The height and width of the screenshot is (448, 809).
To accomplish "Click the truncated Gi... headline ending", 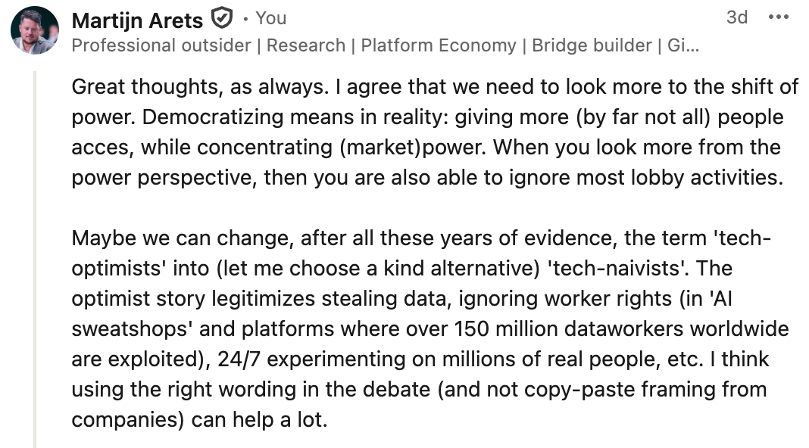I will pos(683,45).
